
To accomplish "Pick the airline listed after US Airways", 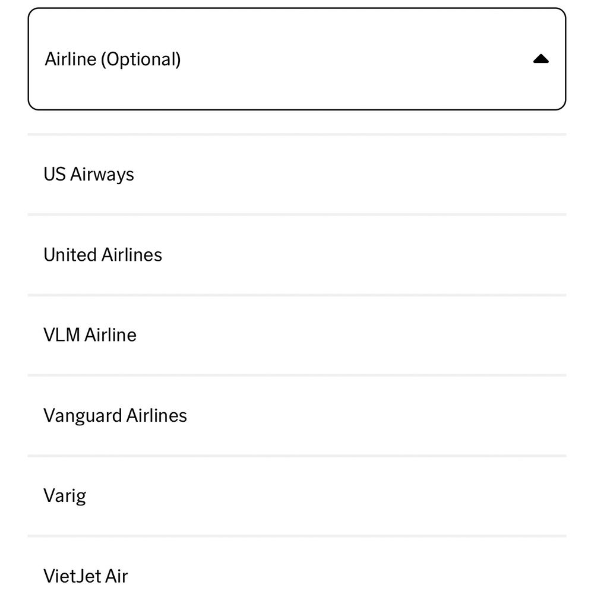I will [103, 254].
